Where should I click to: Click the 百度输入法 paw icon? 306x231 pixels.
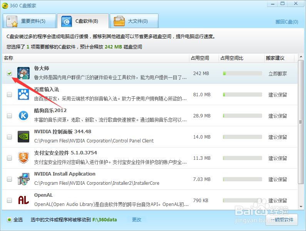(x=23, y=94)
